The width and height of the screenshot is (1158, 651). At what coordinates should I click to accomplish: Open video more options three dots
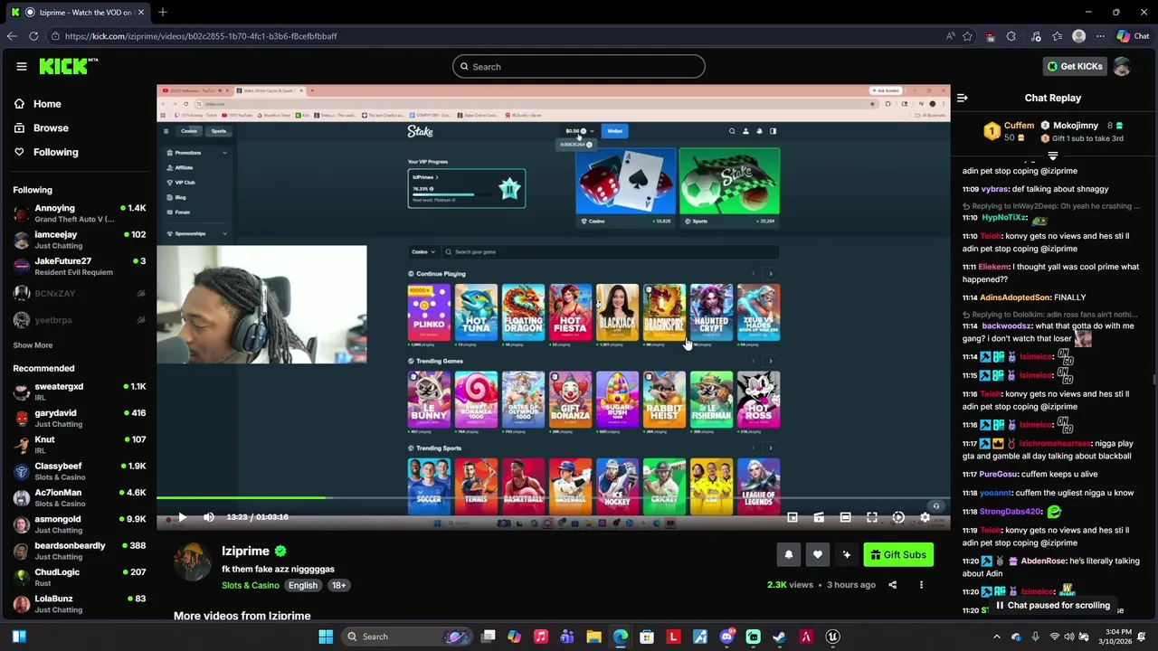coord(921,585)
